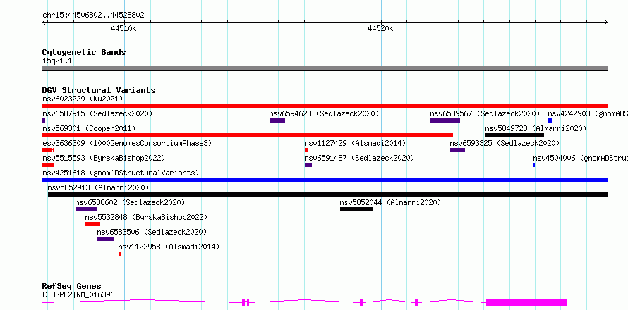Click the nsv5852044 black variant bar
The width and height of the screenshot is (628, 310).
pos(356,209)
